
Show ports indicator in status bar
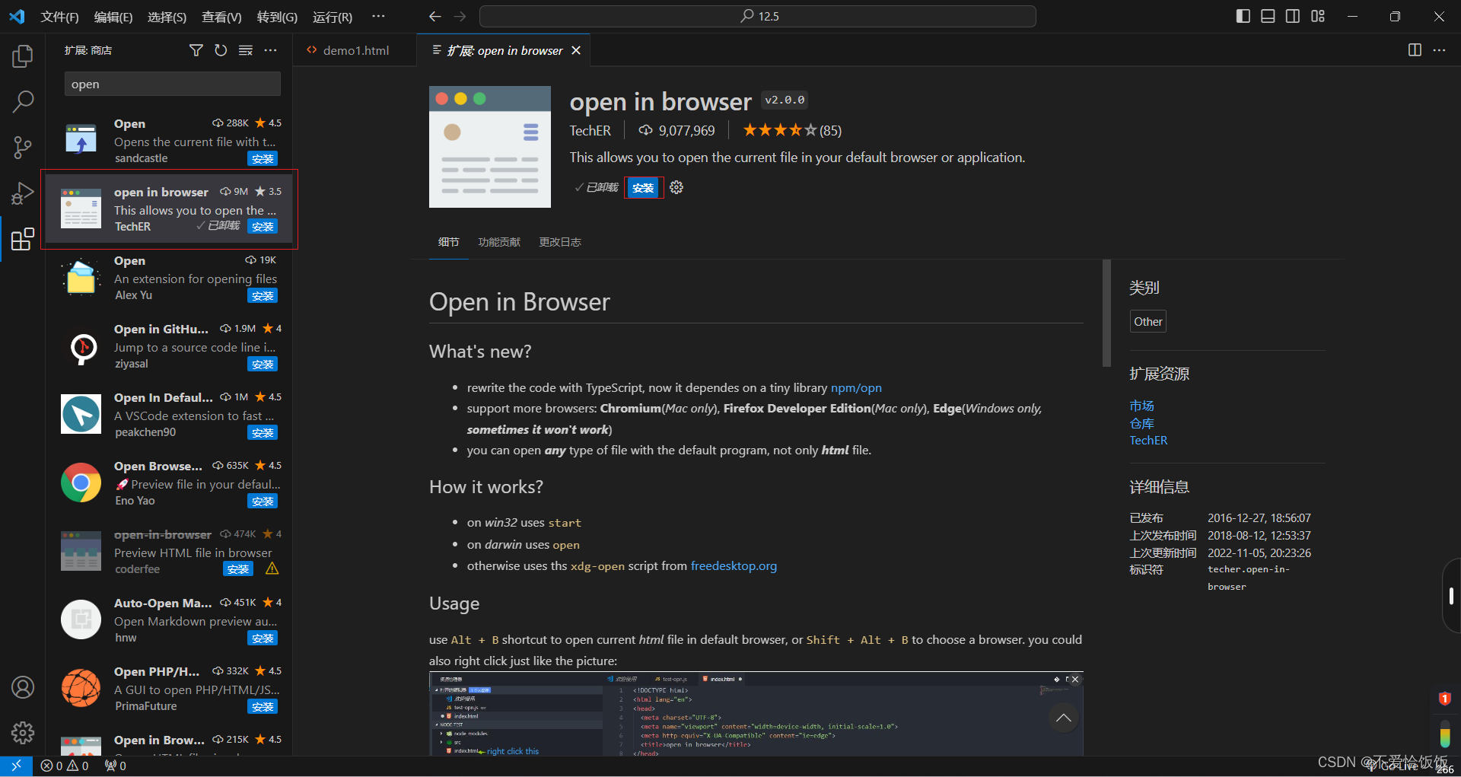[116, 766]
